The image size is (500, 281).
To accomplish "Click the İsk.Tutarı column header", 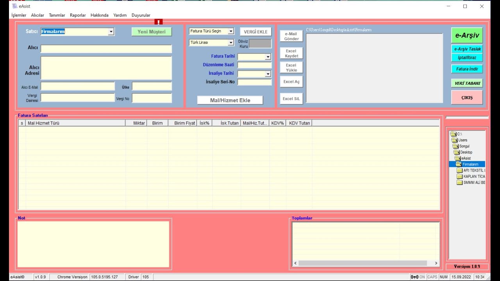I will [227, 123].
